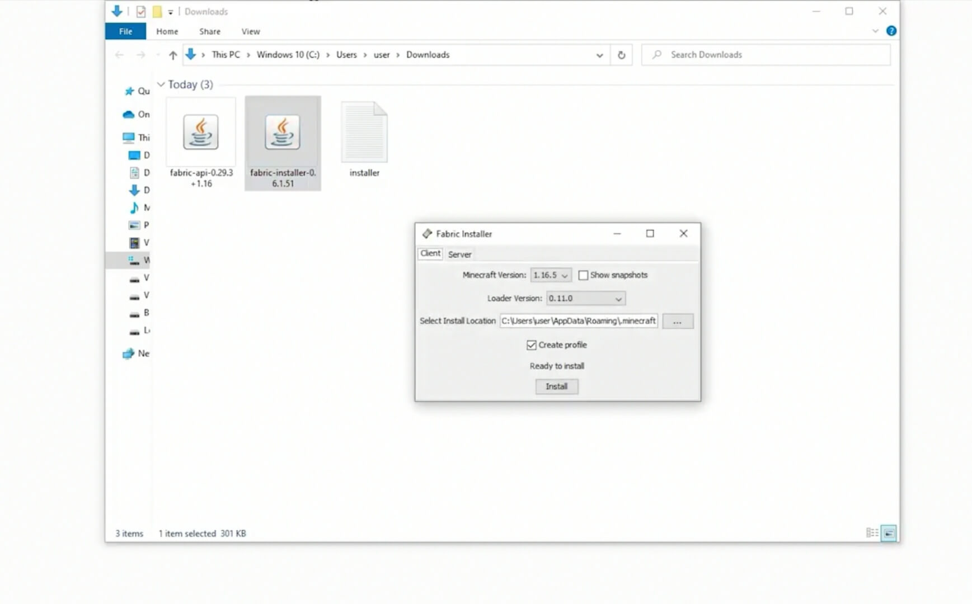Image resolution: width=972 pixels, height=604 pixels.
Task: Open the Share ribbon tab
Action: [x=210, y=31]
